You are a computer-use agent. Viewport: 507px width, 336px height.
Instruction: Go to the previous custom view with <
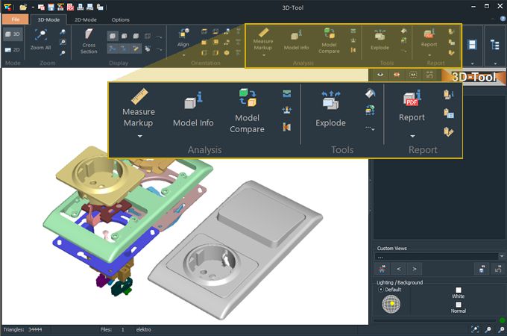399,269
